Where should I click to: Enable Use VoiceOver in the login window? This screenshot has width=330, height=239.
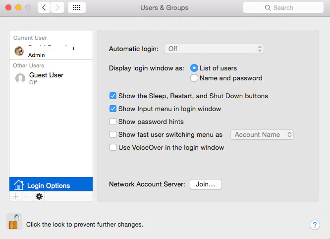[x=113, y=147]
